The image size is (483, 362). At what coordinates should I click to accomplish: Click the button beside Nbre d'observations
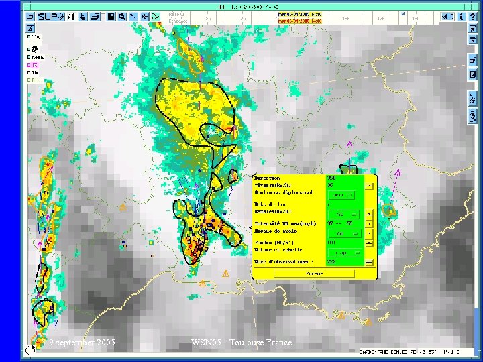[x=369, y=262]
